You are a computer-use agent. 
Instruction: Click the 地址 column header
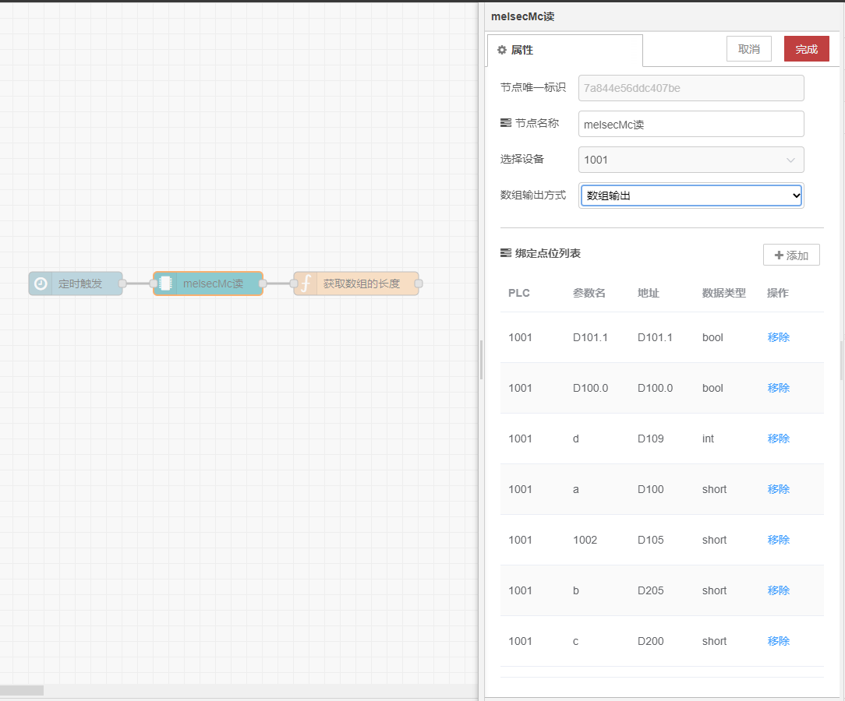(x=649, y=293)
